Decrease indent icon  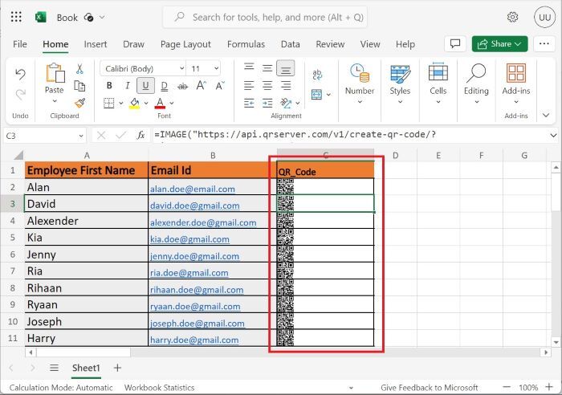(249, 104)
